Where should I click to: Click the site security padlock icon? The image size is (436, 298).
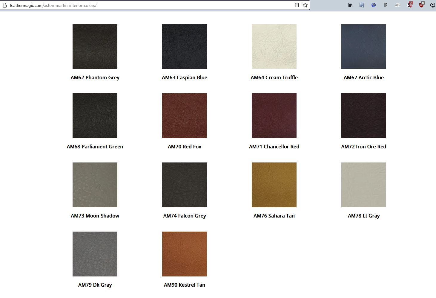(4, 5)
